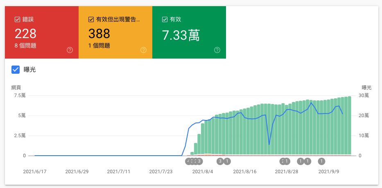Click the 2021/7/23 date label

161,172
